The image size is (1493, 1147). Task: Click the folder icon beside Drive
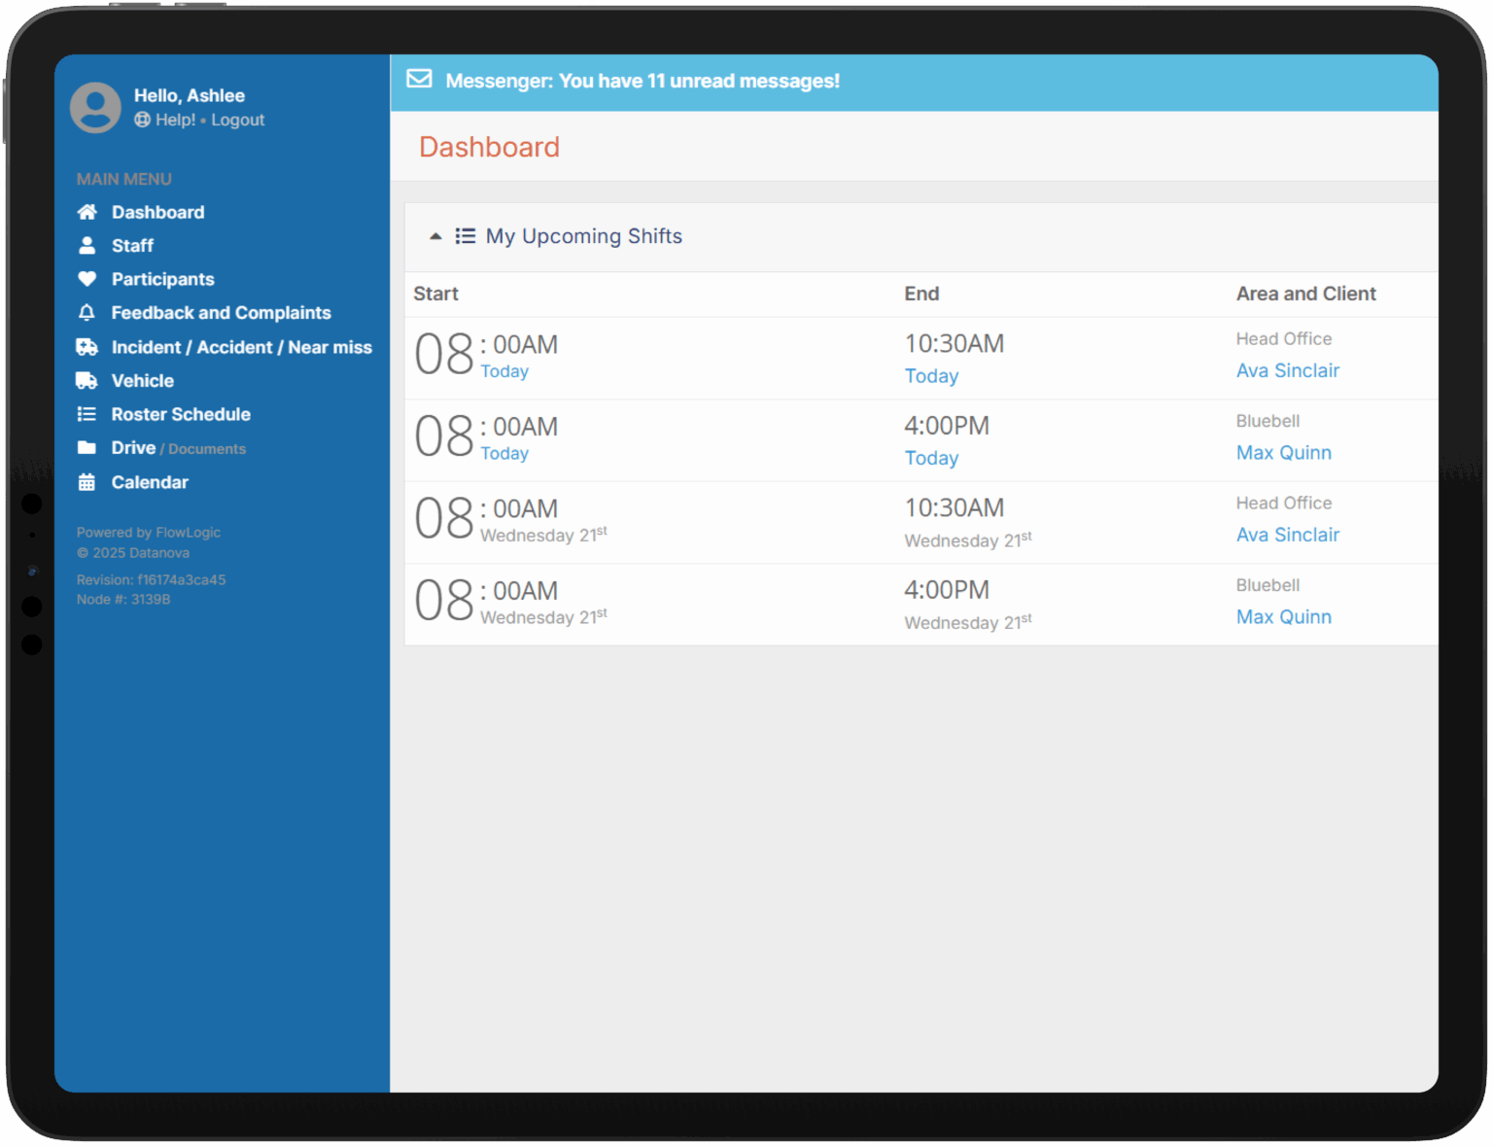coord(87,448)
